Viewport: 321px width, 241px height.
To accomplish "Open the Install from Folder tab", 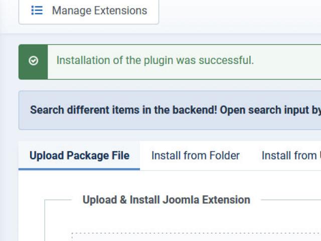I will coord(196,155).
